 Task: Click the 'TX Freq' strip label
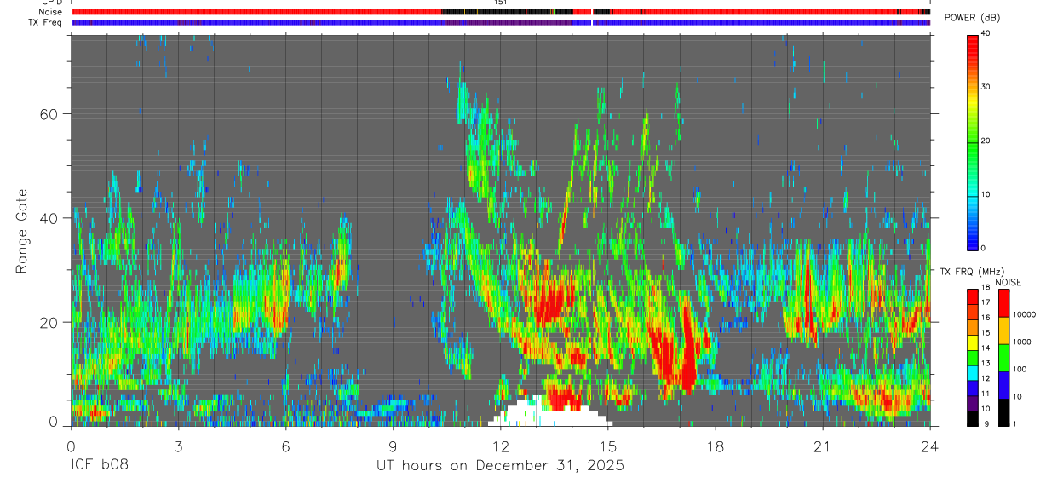46,22
